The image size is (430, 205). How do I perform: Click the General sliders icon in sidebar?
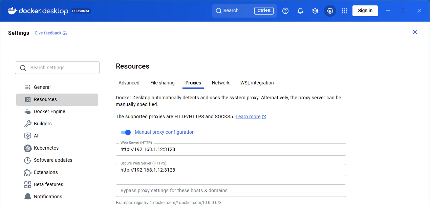(28, 87)
